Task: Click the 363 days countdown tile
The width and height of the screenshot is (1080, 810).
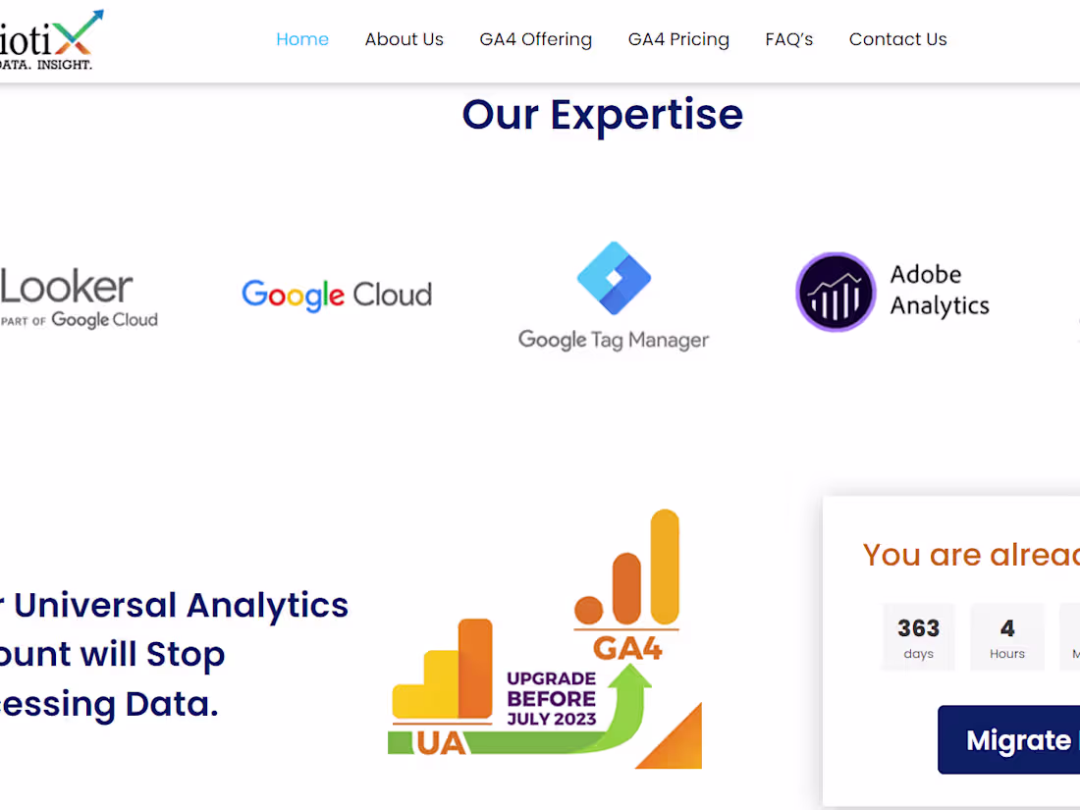Action: (x=918, y=636)
